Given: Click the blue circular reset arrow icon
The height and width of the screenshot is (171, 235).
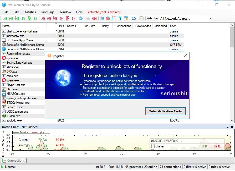Looking at the screenshot, I should [x=81, y=19].
